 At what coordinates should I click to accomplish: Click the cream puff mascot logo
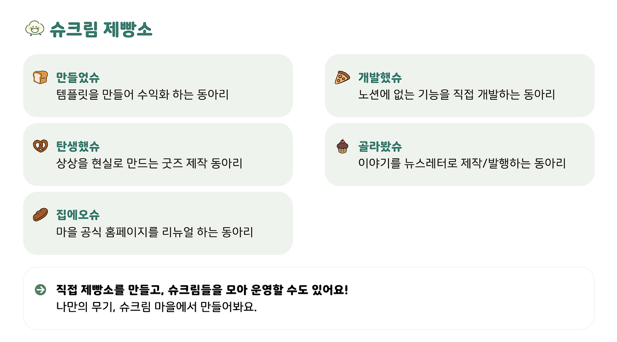coord(34,28)
